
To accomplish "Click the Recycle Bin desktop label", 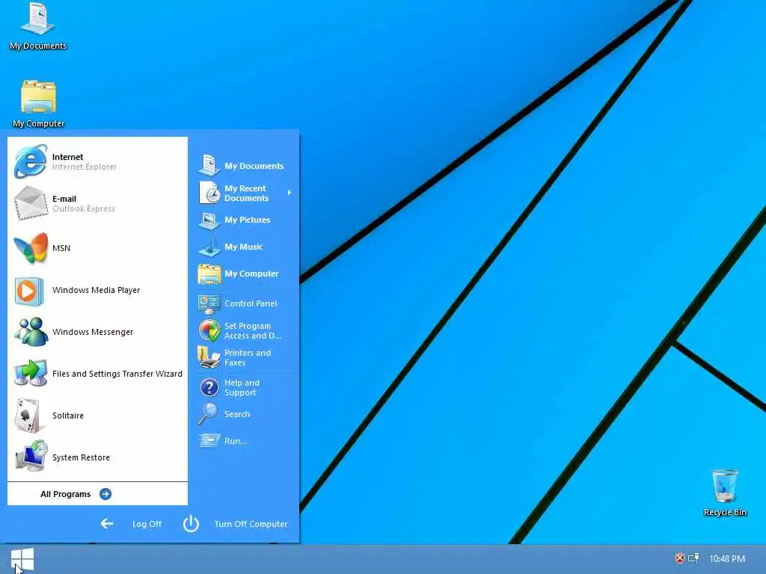I will tap(725, 512).
